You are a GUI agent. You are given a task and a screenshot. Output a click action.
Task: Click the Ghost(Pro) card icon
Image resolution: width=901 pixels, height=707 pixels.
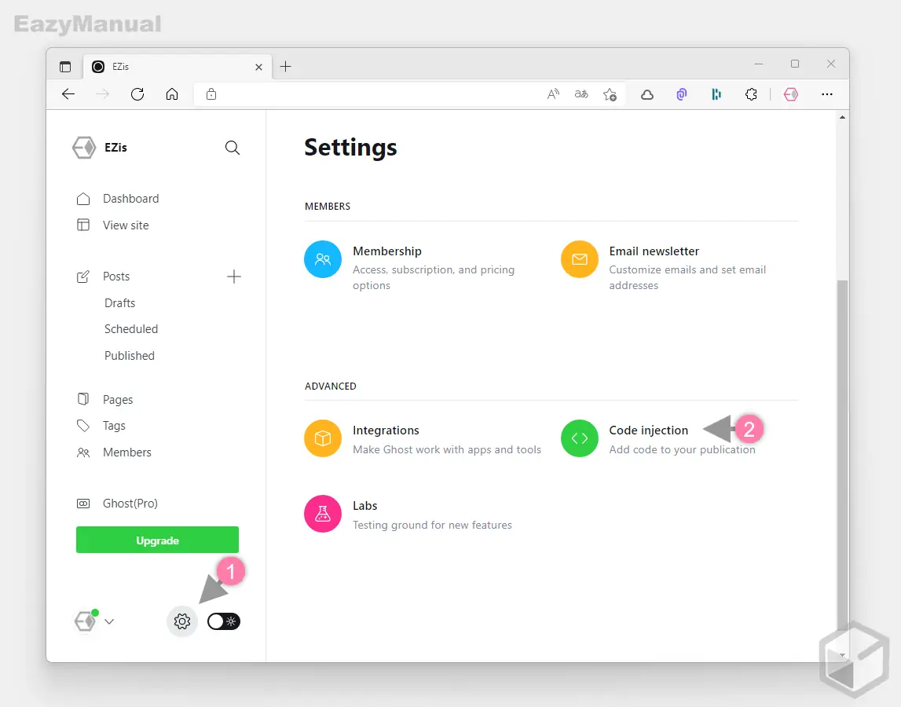[83, 504]
